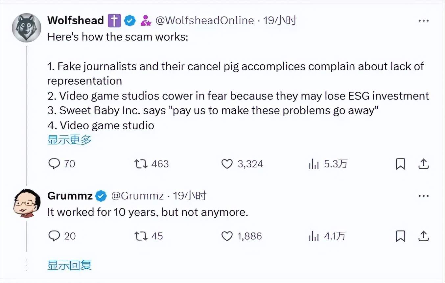View analytics for Wolfshead's 5.3万 views
Screen dimensions: 445x283
pyautogui.click(x=314, y=163)
